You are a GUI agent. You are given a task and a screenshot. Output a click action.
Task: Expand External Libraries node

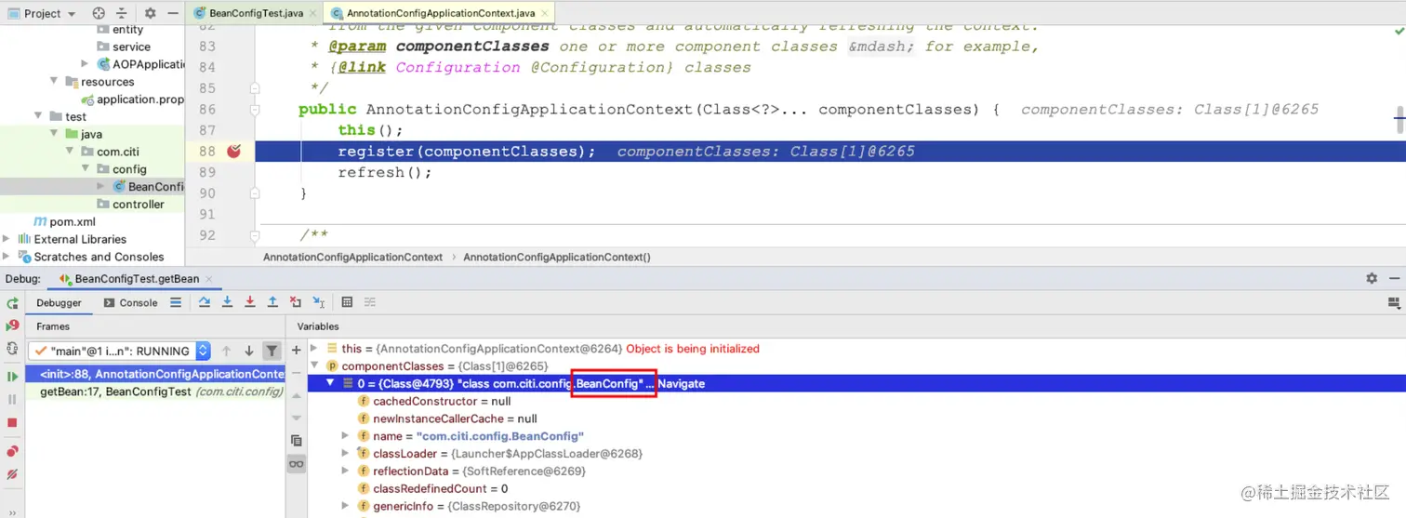tap(7, 239)
